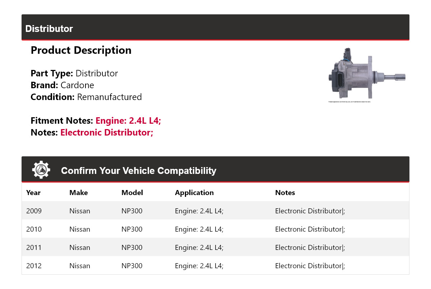Click the 2010 year cell

pyautogui.click(x=34, y=229)
